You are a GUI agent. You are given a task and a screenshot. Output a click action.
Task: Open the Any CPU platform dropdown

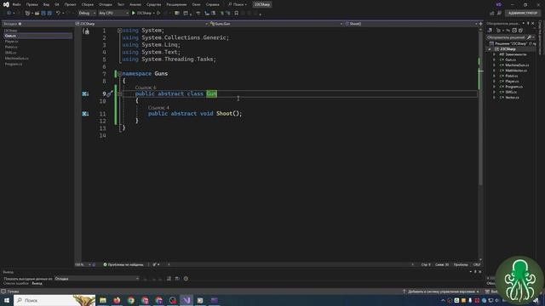tap(113, 14)
